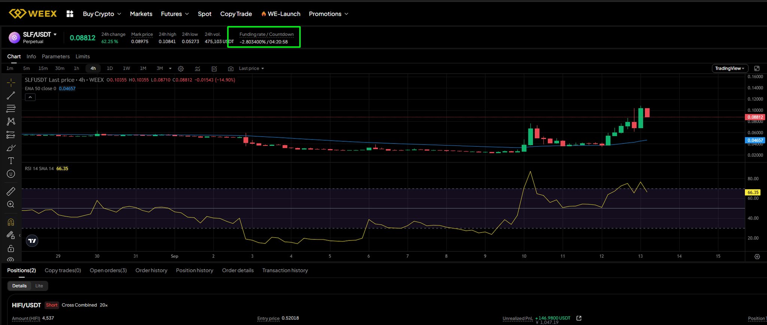
Task: Click the chart zoom-in tool
Action: coord(11,205)
